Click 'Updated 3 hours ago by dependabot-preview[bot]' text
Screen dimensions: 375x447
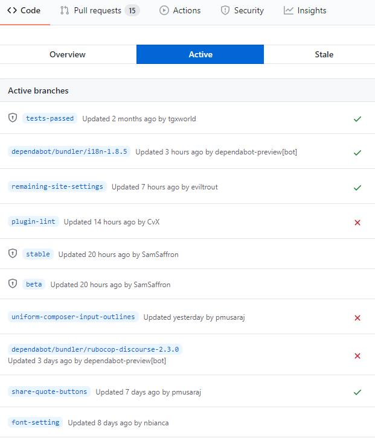point(216,152)
